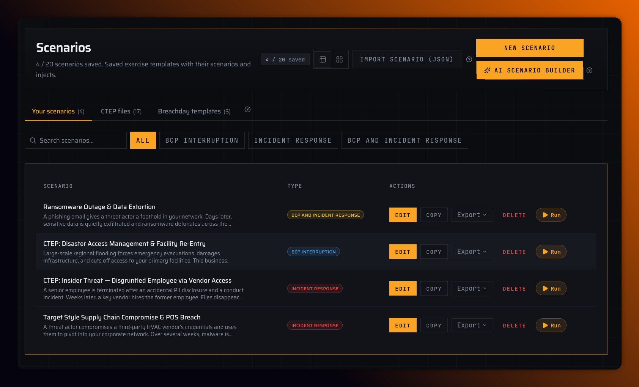This screenshot has height=387, width=639.
Task: Click the 4 / 20 saved counter
Action: [285, 60]
